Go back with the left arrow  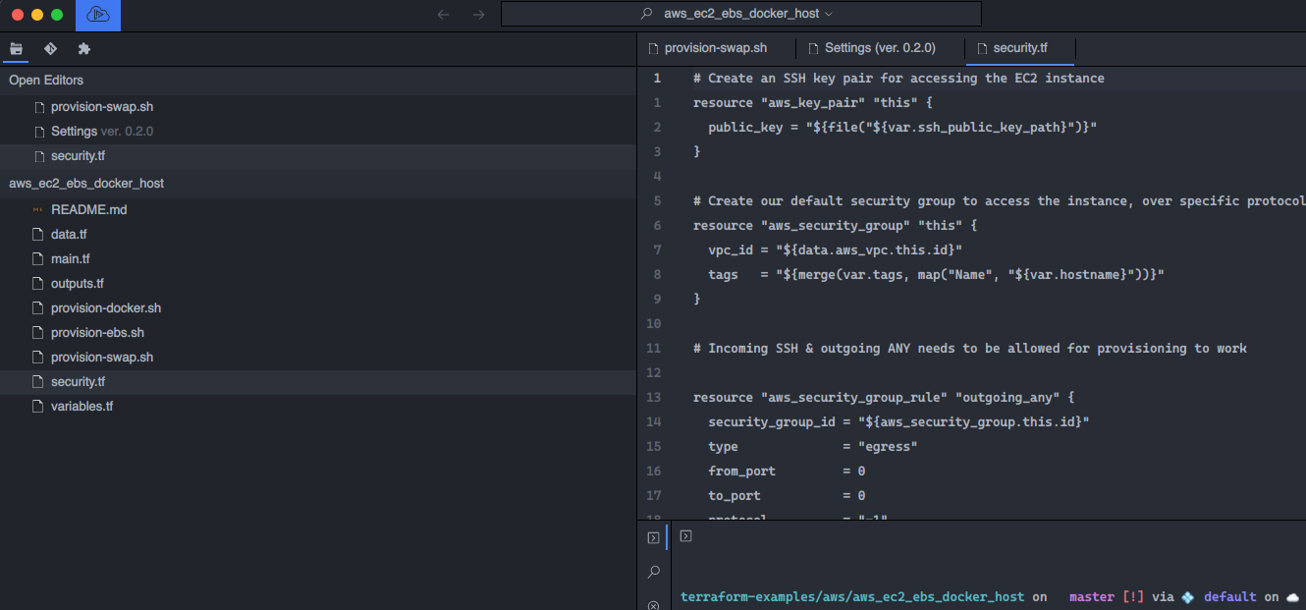[x=444, y=15]
